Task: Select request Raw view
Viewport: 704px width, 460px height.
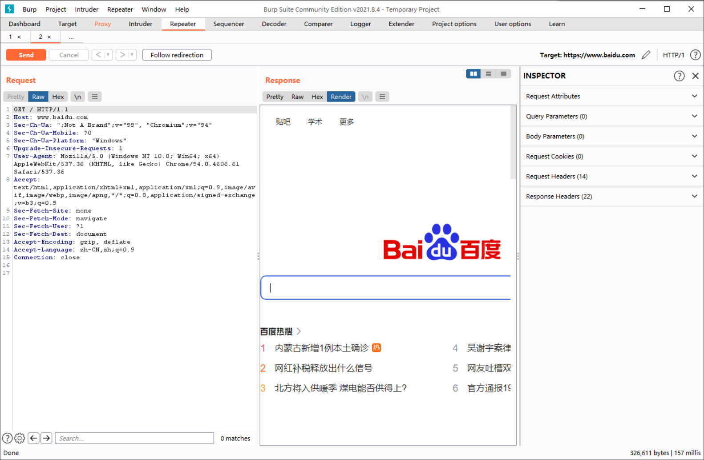Action: click(38, 97)
